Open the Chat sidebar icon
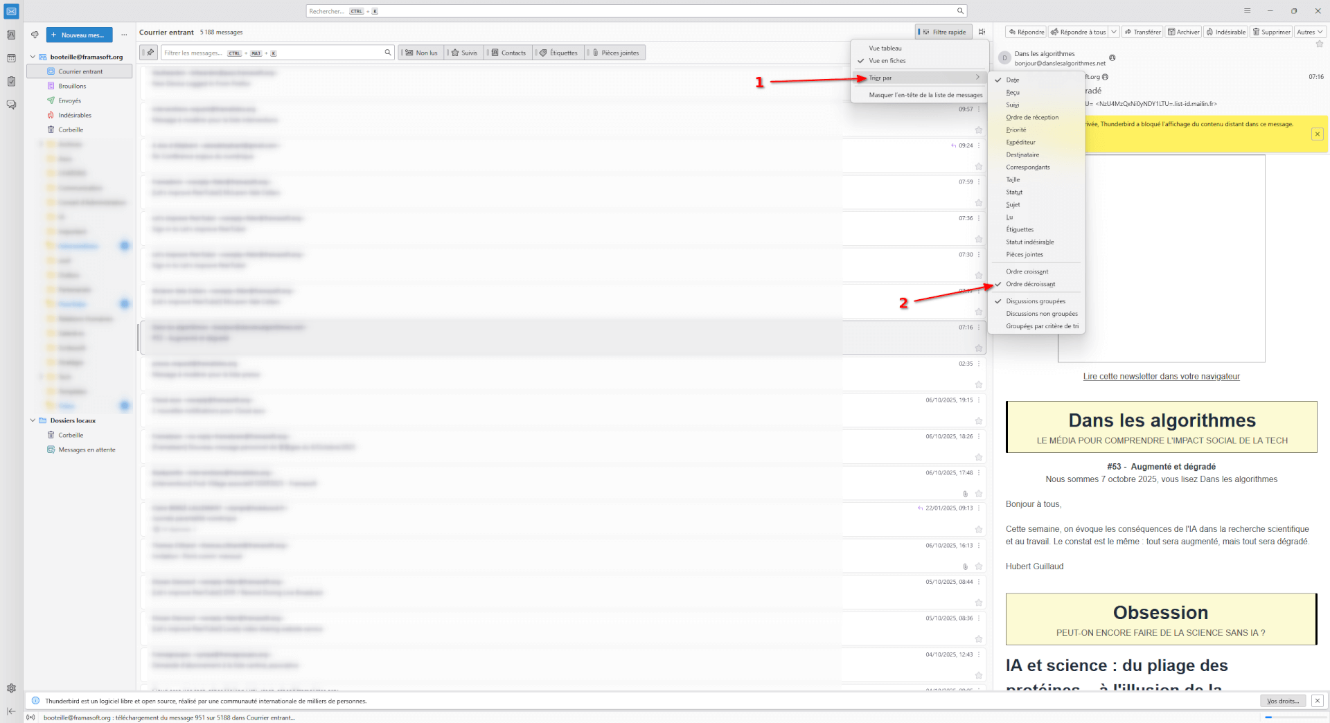Viewport: 1330px width, 723px height. pos(11,105)
